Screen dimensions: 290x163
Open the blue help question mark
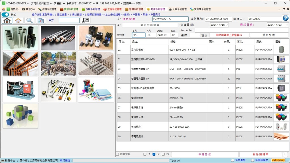pos(285,18)
